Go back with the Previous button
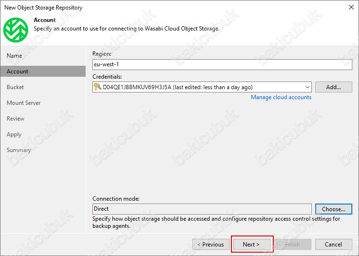This screenshot has width=359, height=256. 211,245
